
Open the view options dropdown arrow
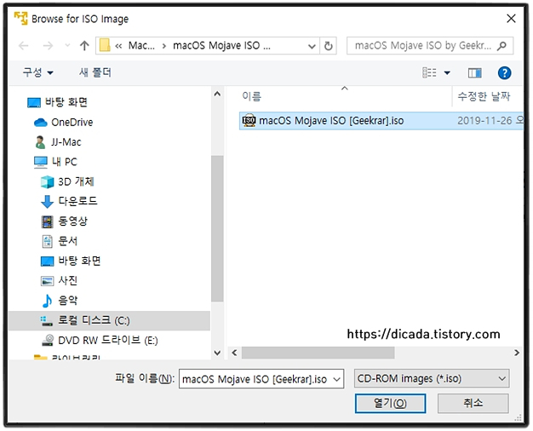coord(447,72)
